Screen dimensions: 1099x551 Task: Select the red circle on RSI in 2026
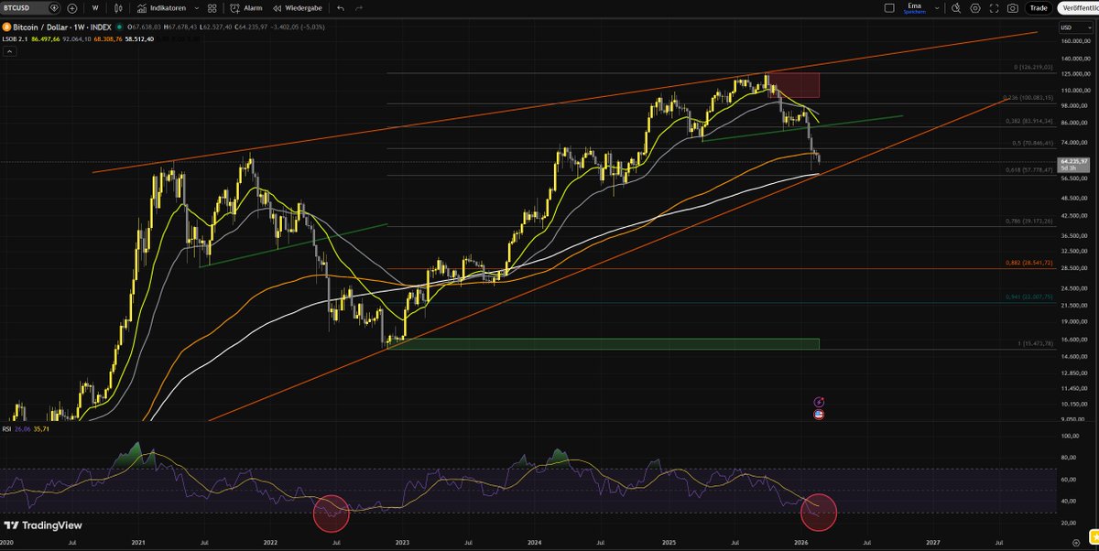(820, 512)
